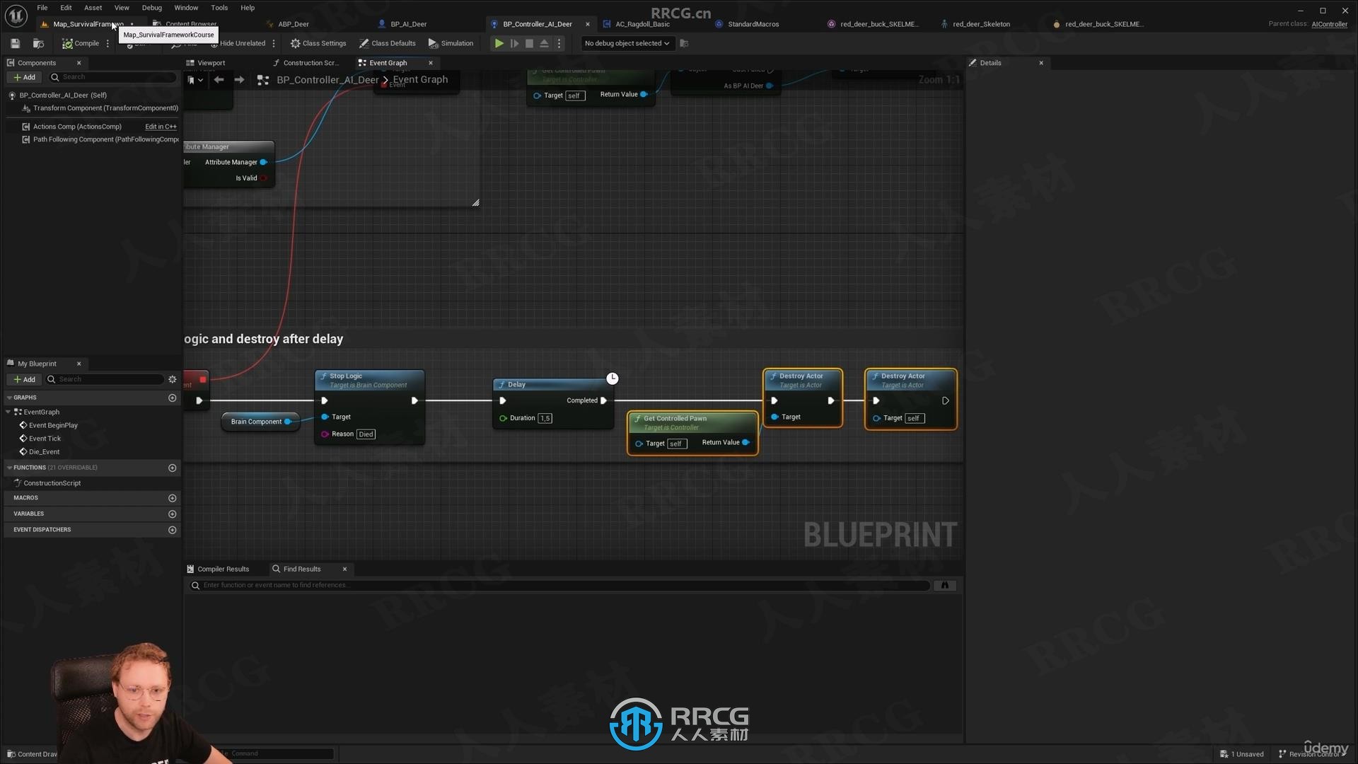This screenshot has height=764, width=1358.
Task: Click the find debug object icon
Action: (x=684, y=43)
